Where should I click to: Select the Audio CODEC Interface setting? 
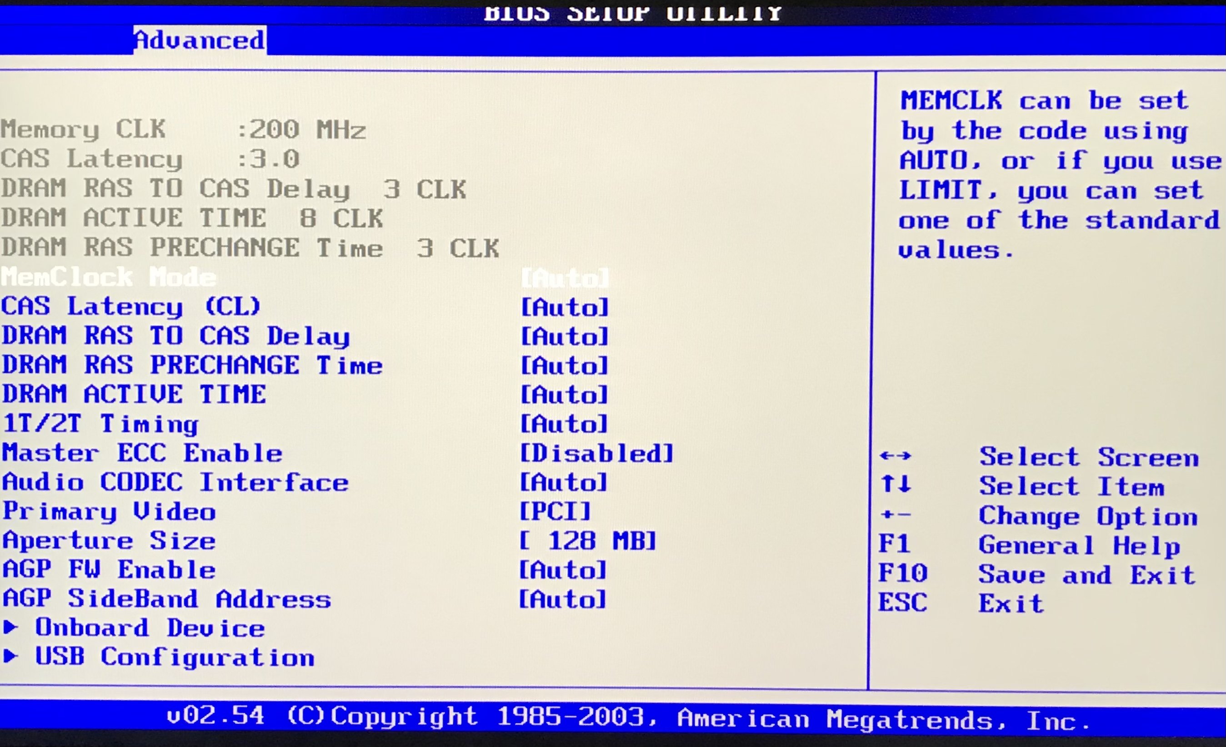point(175,482)
